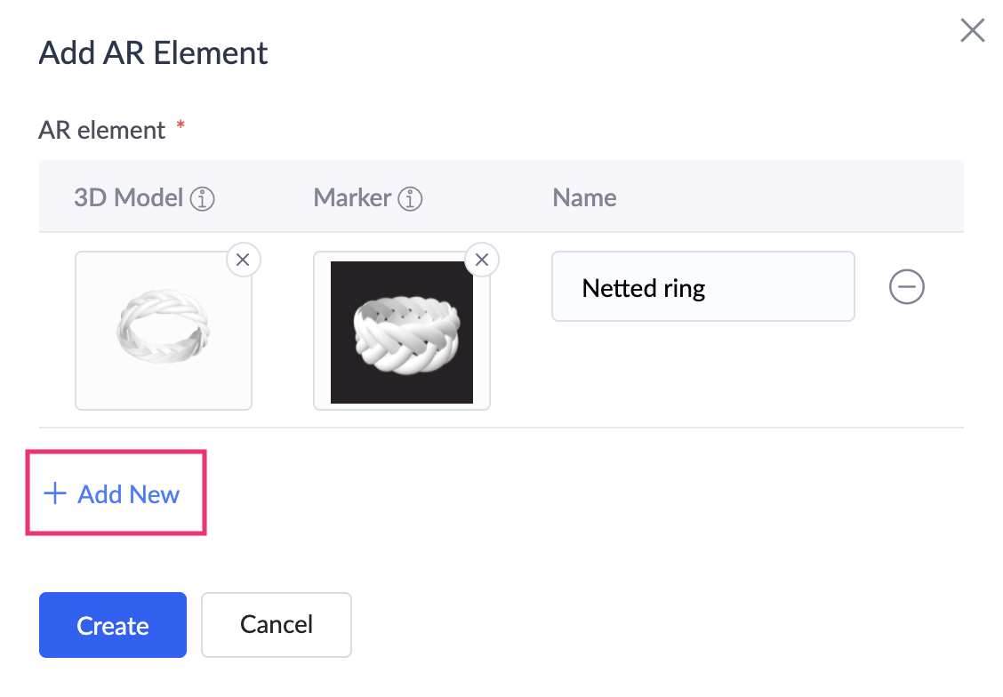Select the black-background marker thumbnail
Screen dimensions: 1003x697
(x=402, y=332)
